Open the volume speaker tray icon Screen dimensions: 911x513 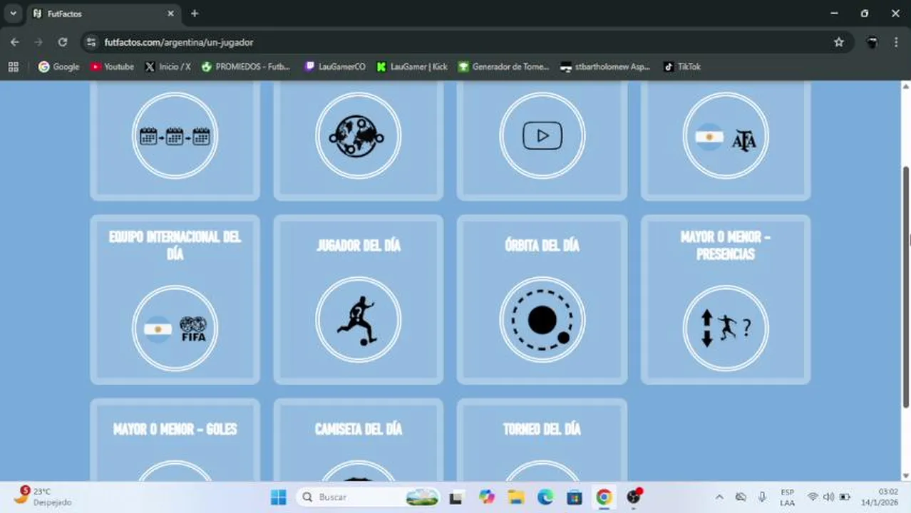click(828, 497)
